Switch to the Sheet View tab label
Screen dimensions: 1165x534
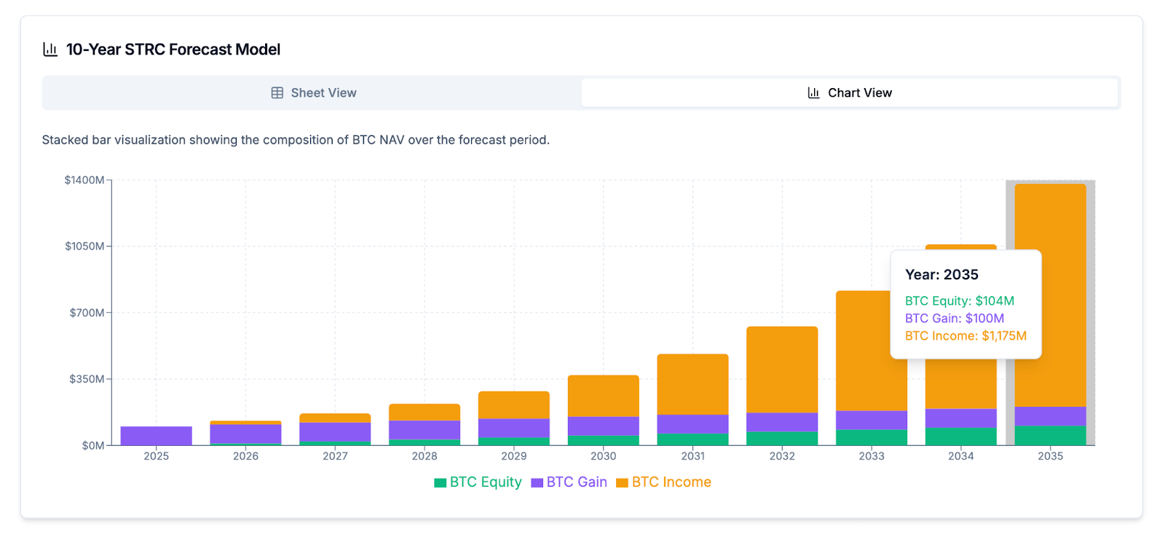[323, 93]
